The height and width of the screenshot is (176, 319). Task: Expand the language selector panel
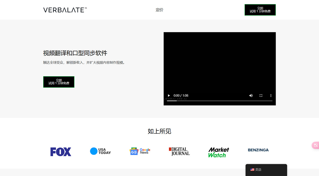266,170
